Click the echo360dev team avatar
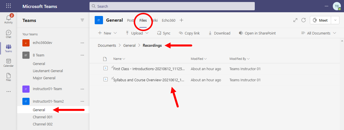344x130 pixels. pos(26,43)
